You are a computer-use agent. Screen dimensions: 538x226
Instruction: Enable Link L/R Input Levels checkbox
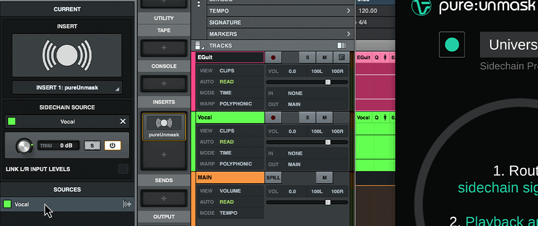[x=123, y=169]
